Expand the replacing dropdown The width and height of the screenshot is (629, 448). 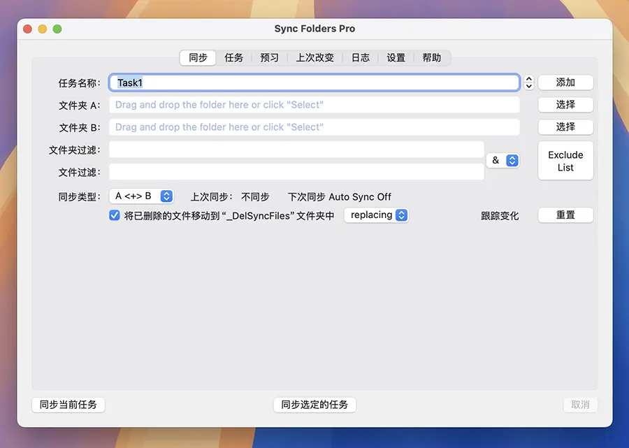377,215
